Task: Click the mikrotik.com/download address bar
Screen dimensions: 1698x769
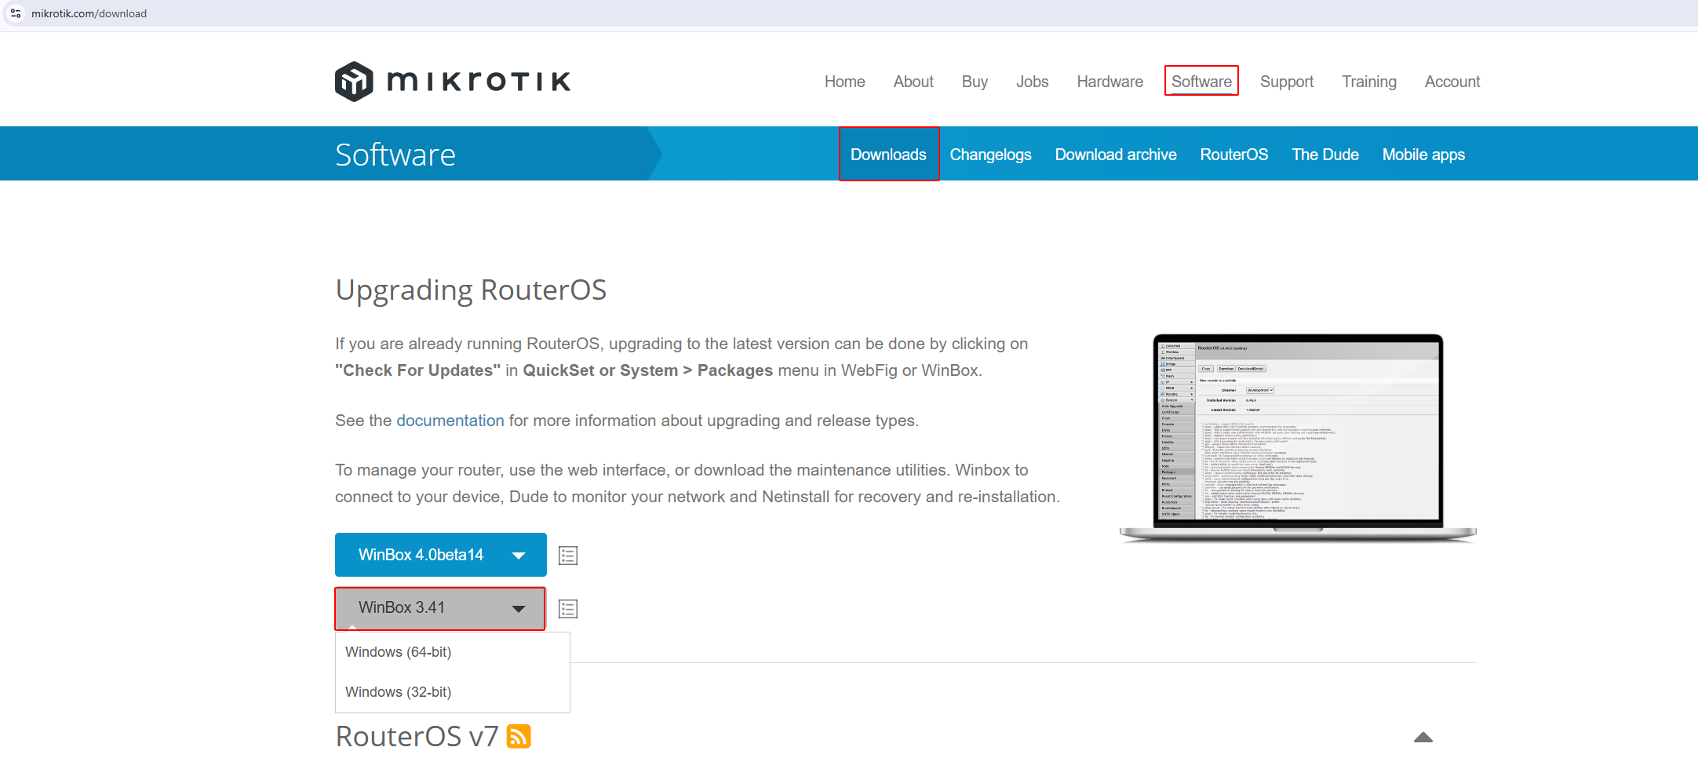Action: pos(89,13)
